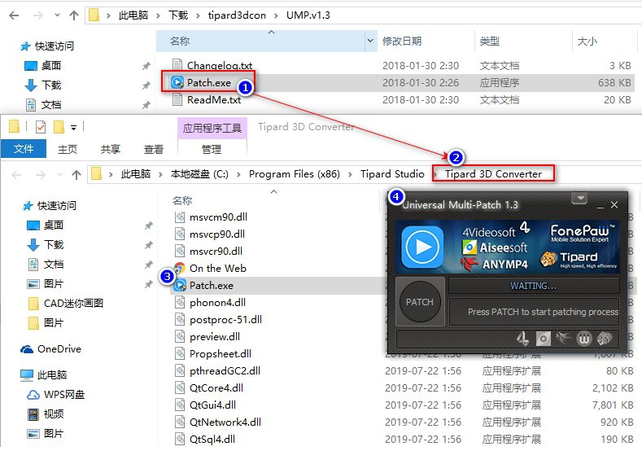Open the 文件 ribbon tab
Screen dimensions: 642x464
coord(24,149)
